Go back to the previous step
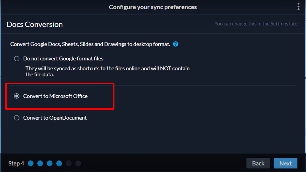The width and height of the screenshot is (306, 172). [258, 163]
